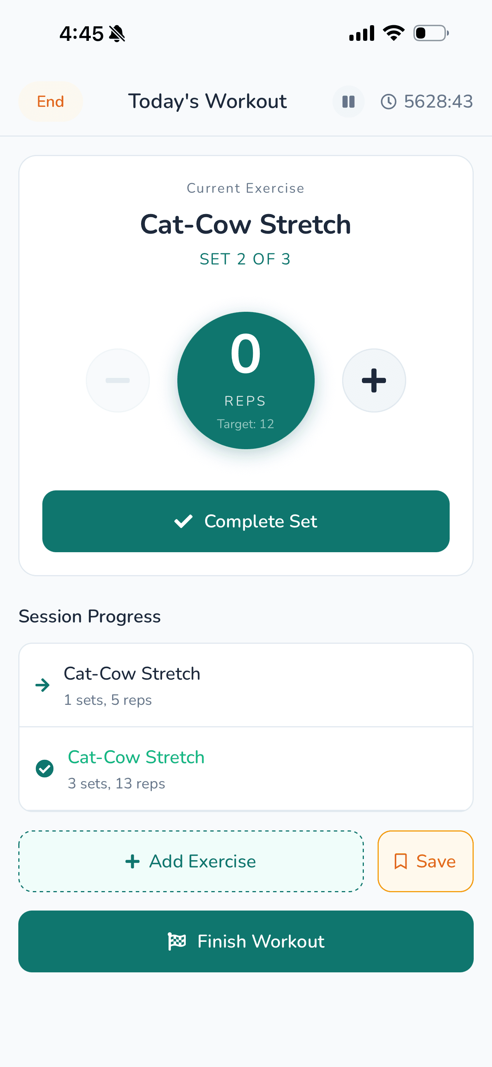Tap the End button to stop workout
The width and height of the screenshot is (492, 1067).
[x=50, y=102]
